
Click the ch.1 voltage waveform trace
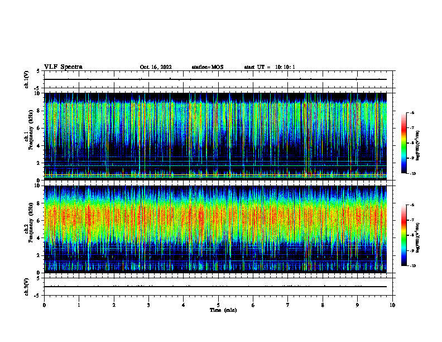[x=215, y=79]
